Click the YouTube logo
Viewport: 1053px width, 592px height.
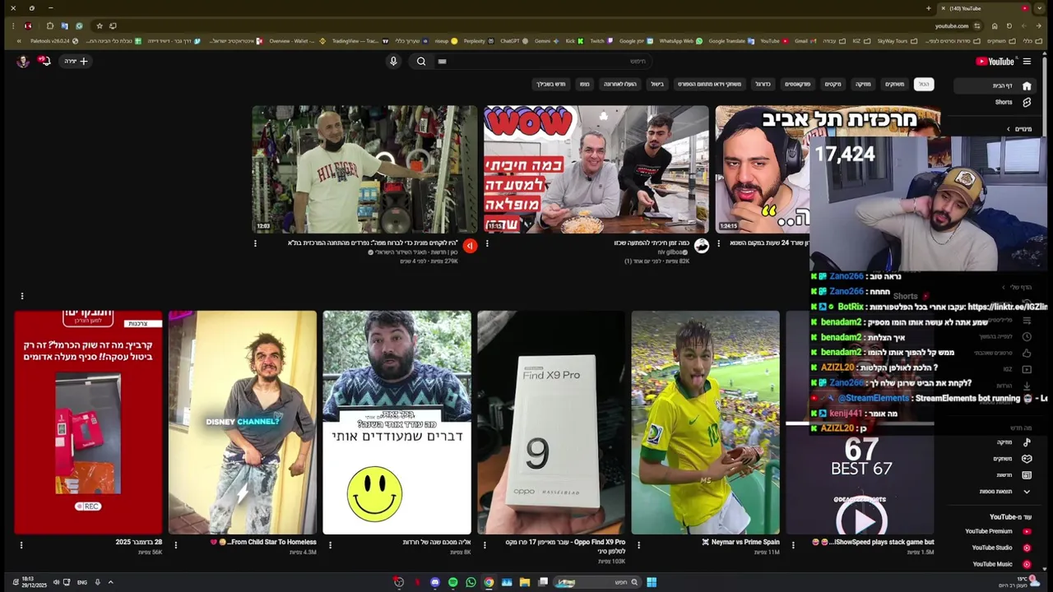(995, 61)
